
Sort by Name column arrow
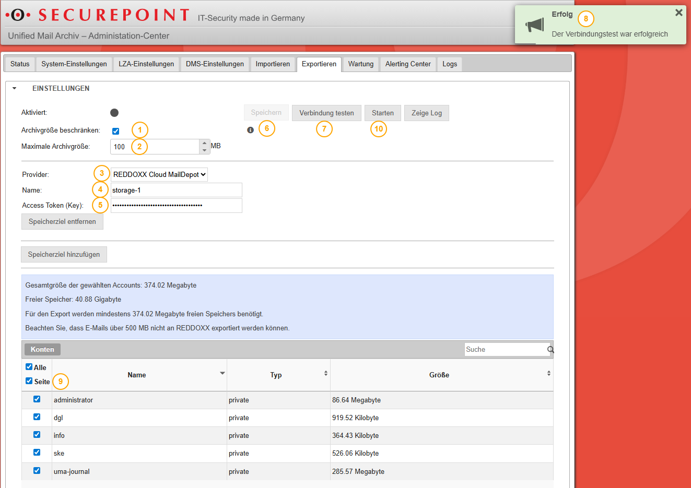tap(222, 373)
